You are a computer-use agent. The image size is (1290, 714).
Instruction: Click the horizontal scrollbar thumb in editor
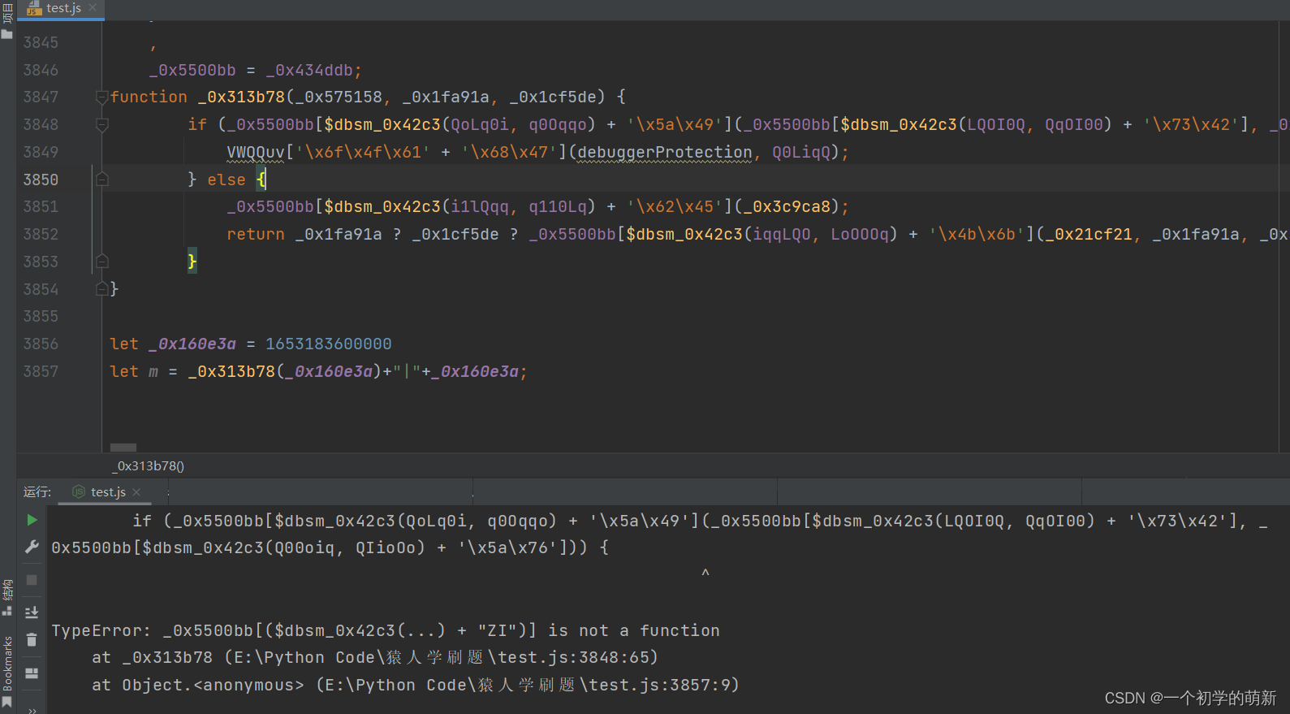point(123,448)
